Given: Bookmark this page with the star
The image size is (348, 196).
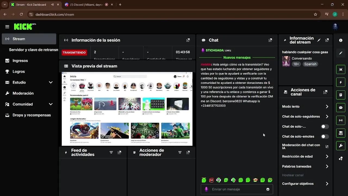Looking at the screenshot, I should pos(315,14).
